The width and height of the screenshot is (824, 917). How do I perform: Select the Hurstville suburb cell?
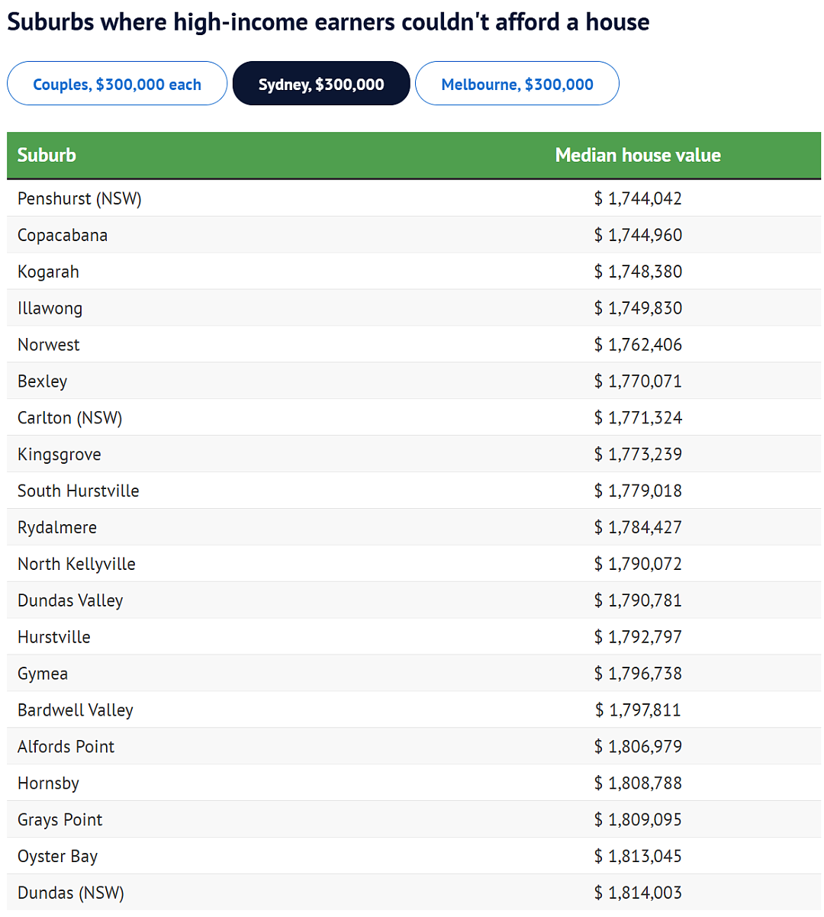[53, 637]
